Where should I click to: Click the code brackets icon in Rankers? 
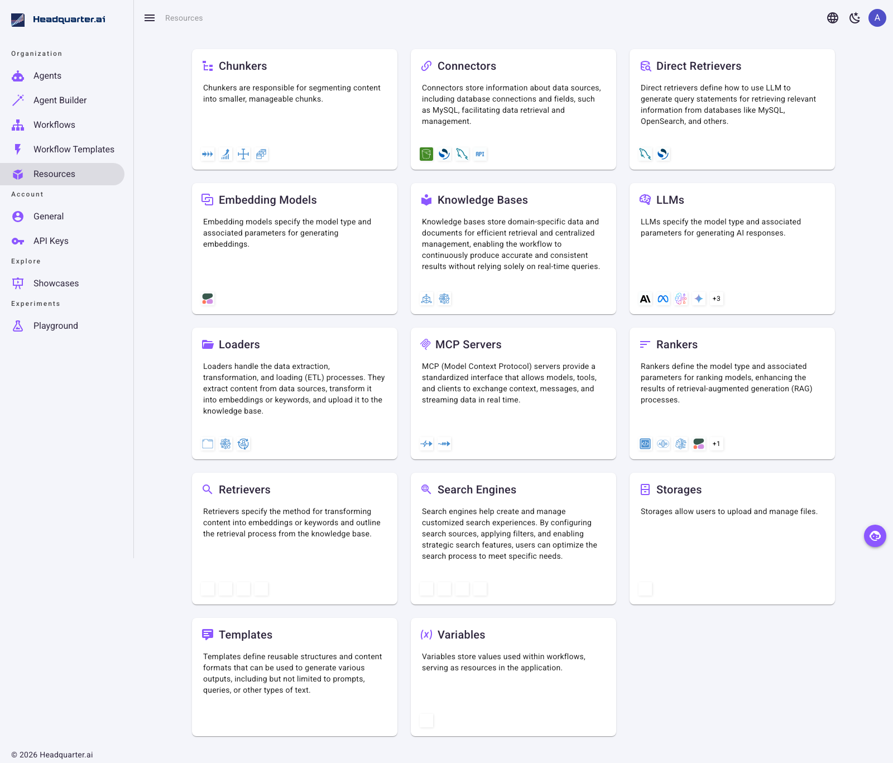click(645, 444)
